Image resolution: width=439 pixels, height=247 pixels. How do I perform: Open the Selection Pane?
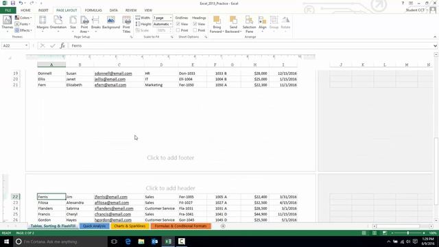click(x=249, y=24)
